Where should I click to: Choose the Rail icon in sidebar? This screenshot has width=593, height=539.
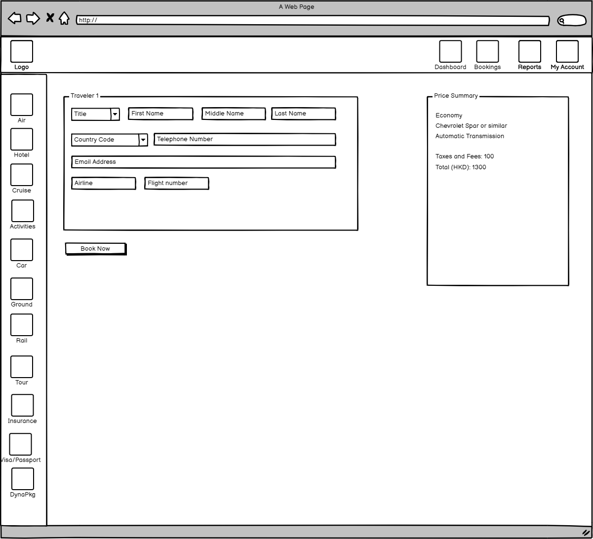[x=22, y=325]
